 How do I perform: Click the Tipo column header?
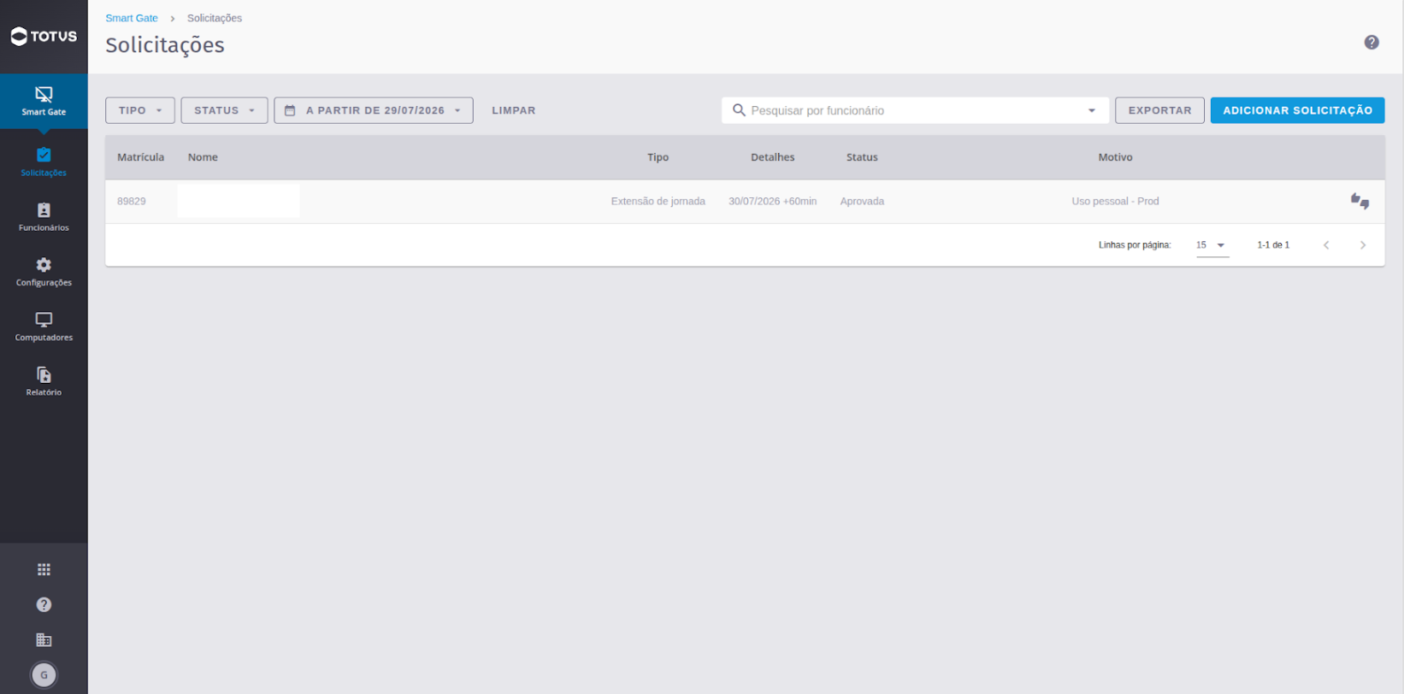pyautogui.click(x=658, y=157)
